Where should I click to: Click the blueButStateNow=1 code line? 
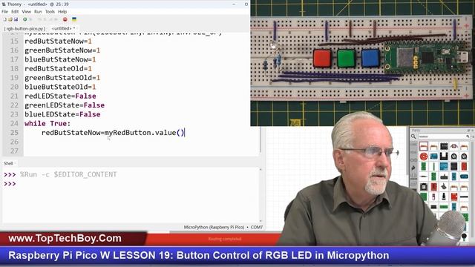point(60,59)
